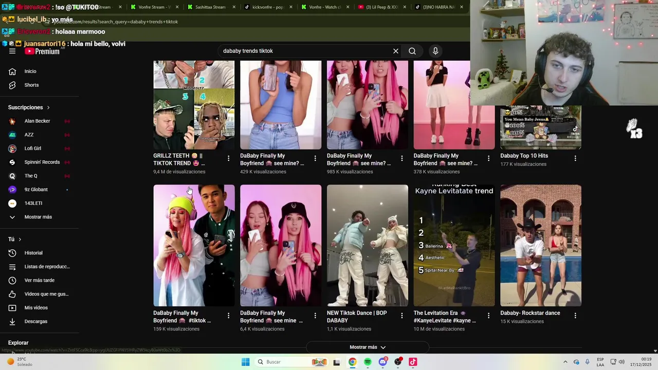Play the pink hair girl with green beanie thumbnail

pyautogui.click(x=194, y=246)
